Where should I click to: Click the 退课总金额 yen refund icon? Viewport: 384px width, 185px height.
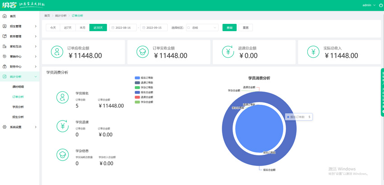coord(228,52)
